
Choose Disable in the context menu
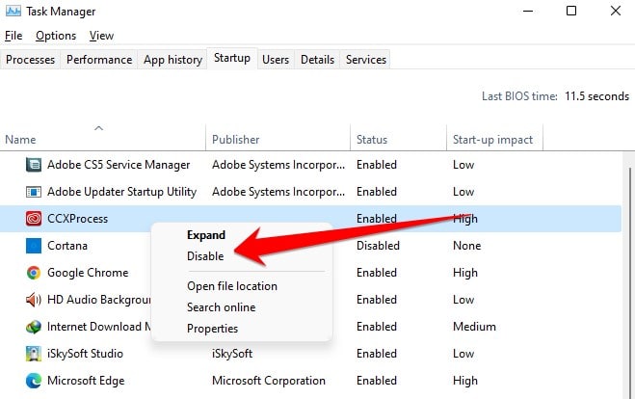tap(205, 256)
